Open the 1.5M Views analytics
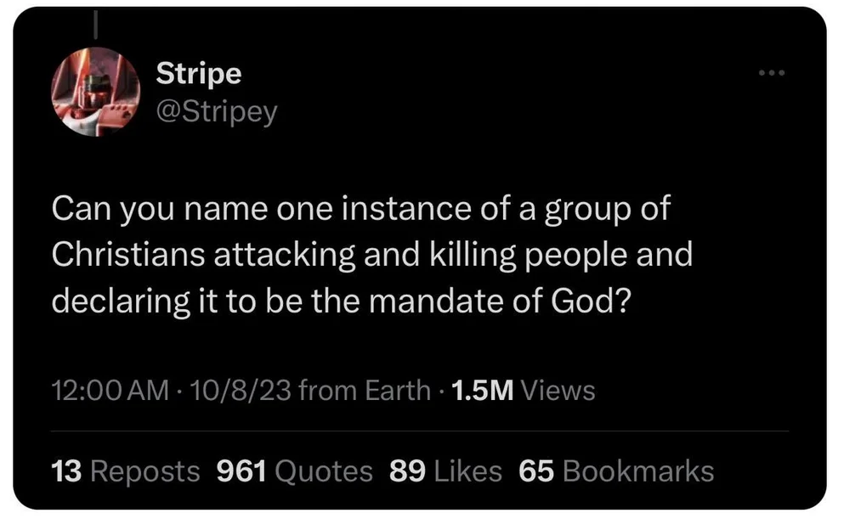The image size is (844, 524). [x=524, y=391]
